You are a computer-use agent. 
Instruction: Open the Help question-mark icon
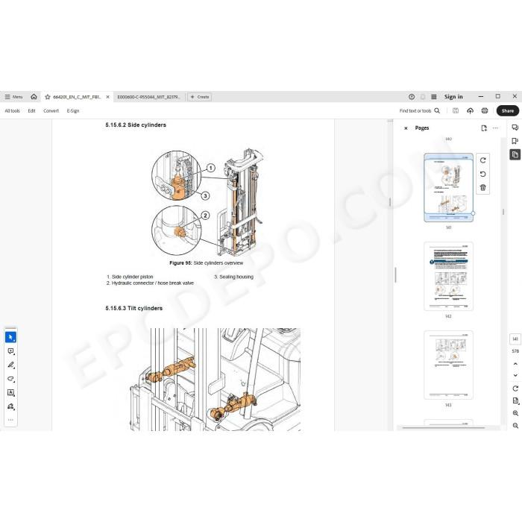click(412, 97)
